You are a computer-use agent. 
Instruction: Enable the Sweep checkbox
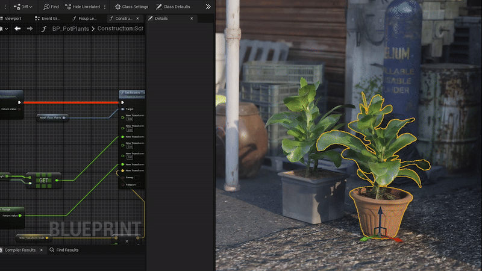[136, 177]
